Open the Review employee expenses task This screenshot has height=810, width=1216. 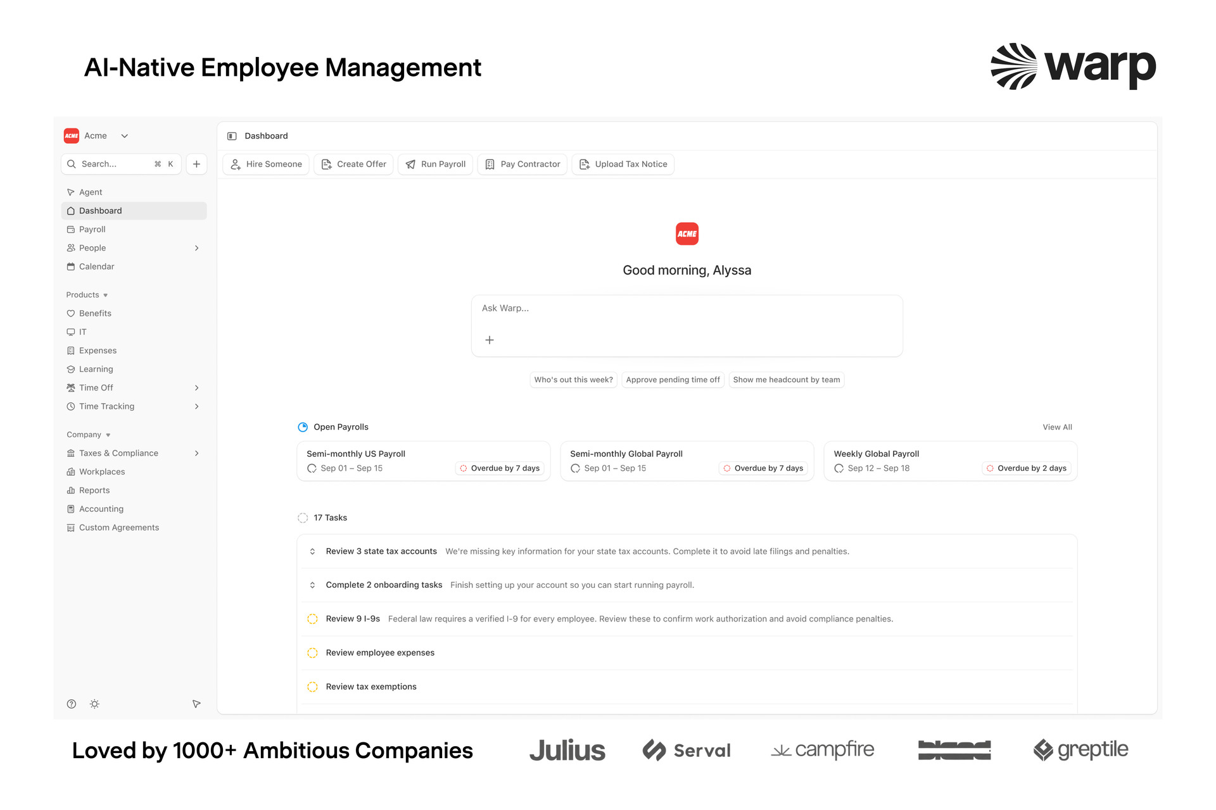687,653
